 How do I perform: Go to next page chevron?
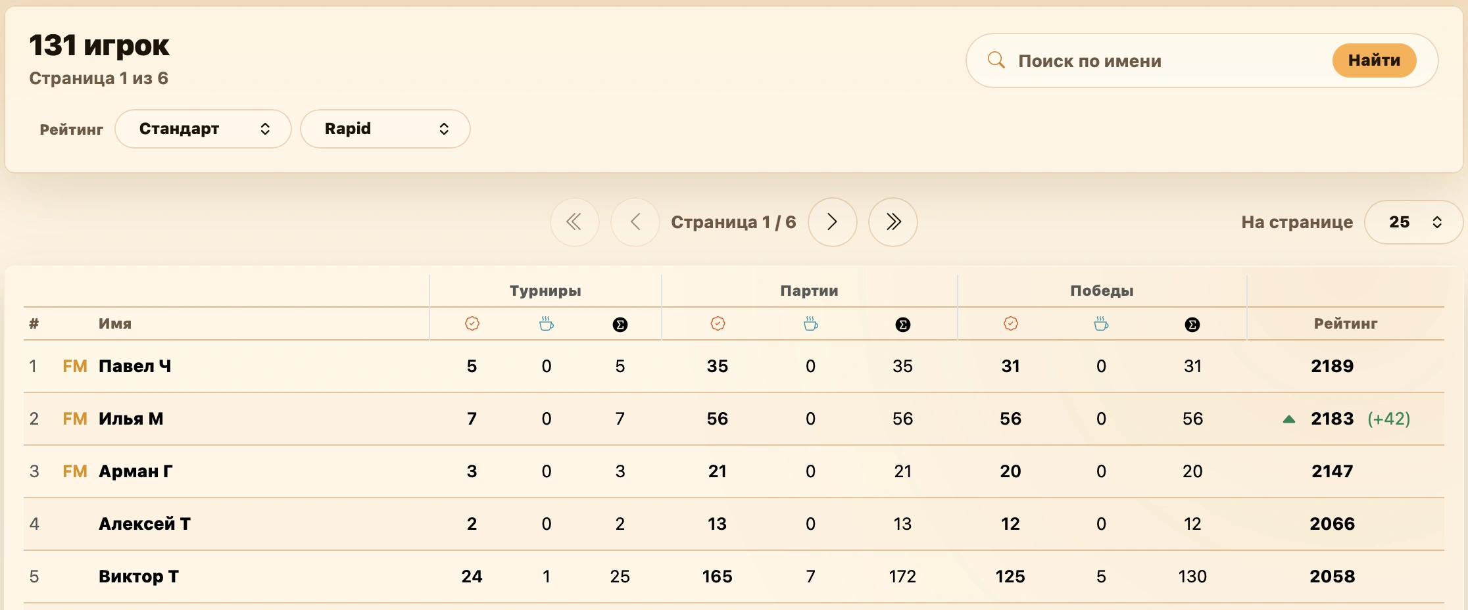point(833,222)
